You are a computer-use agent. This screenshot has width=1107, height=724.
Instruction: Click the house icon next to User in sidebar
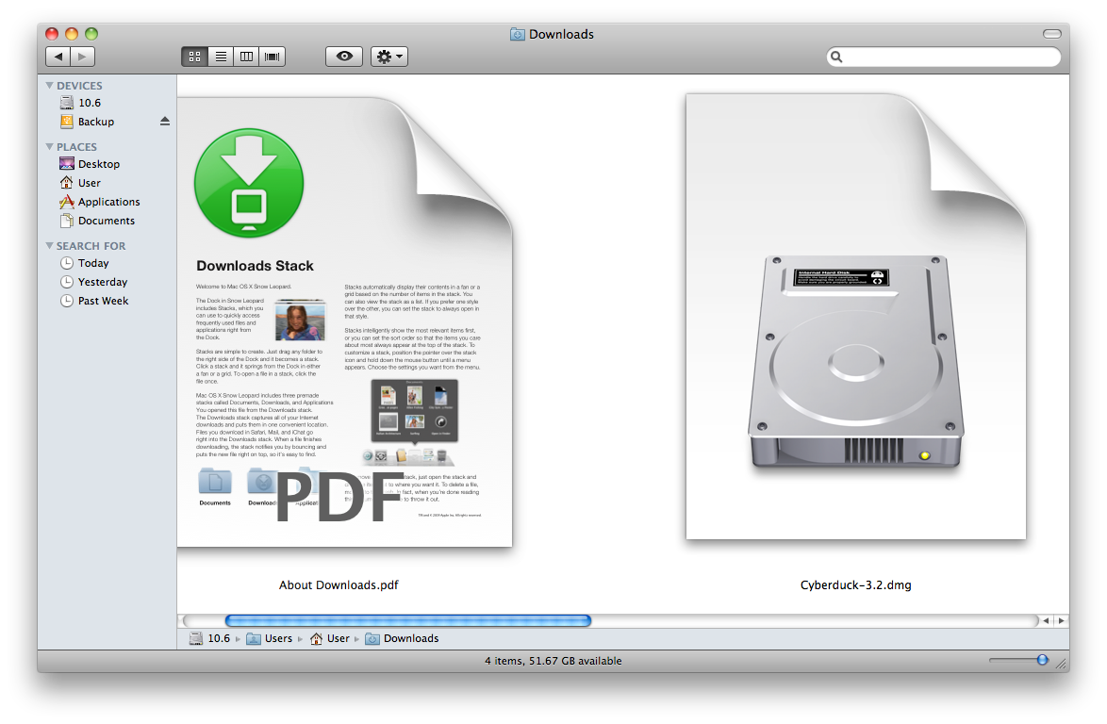click(66, 183)
